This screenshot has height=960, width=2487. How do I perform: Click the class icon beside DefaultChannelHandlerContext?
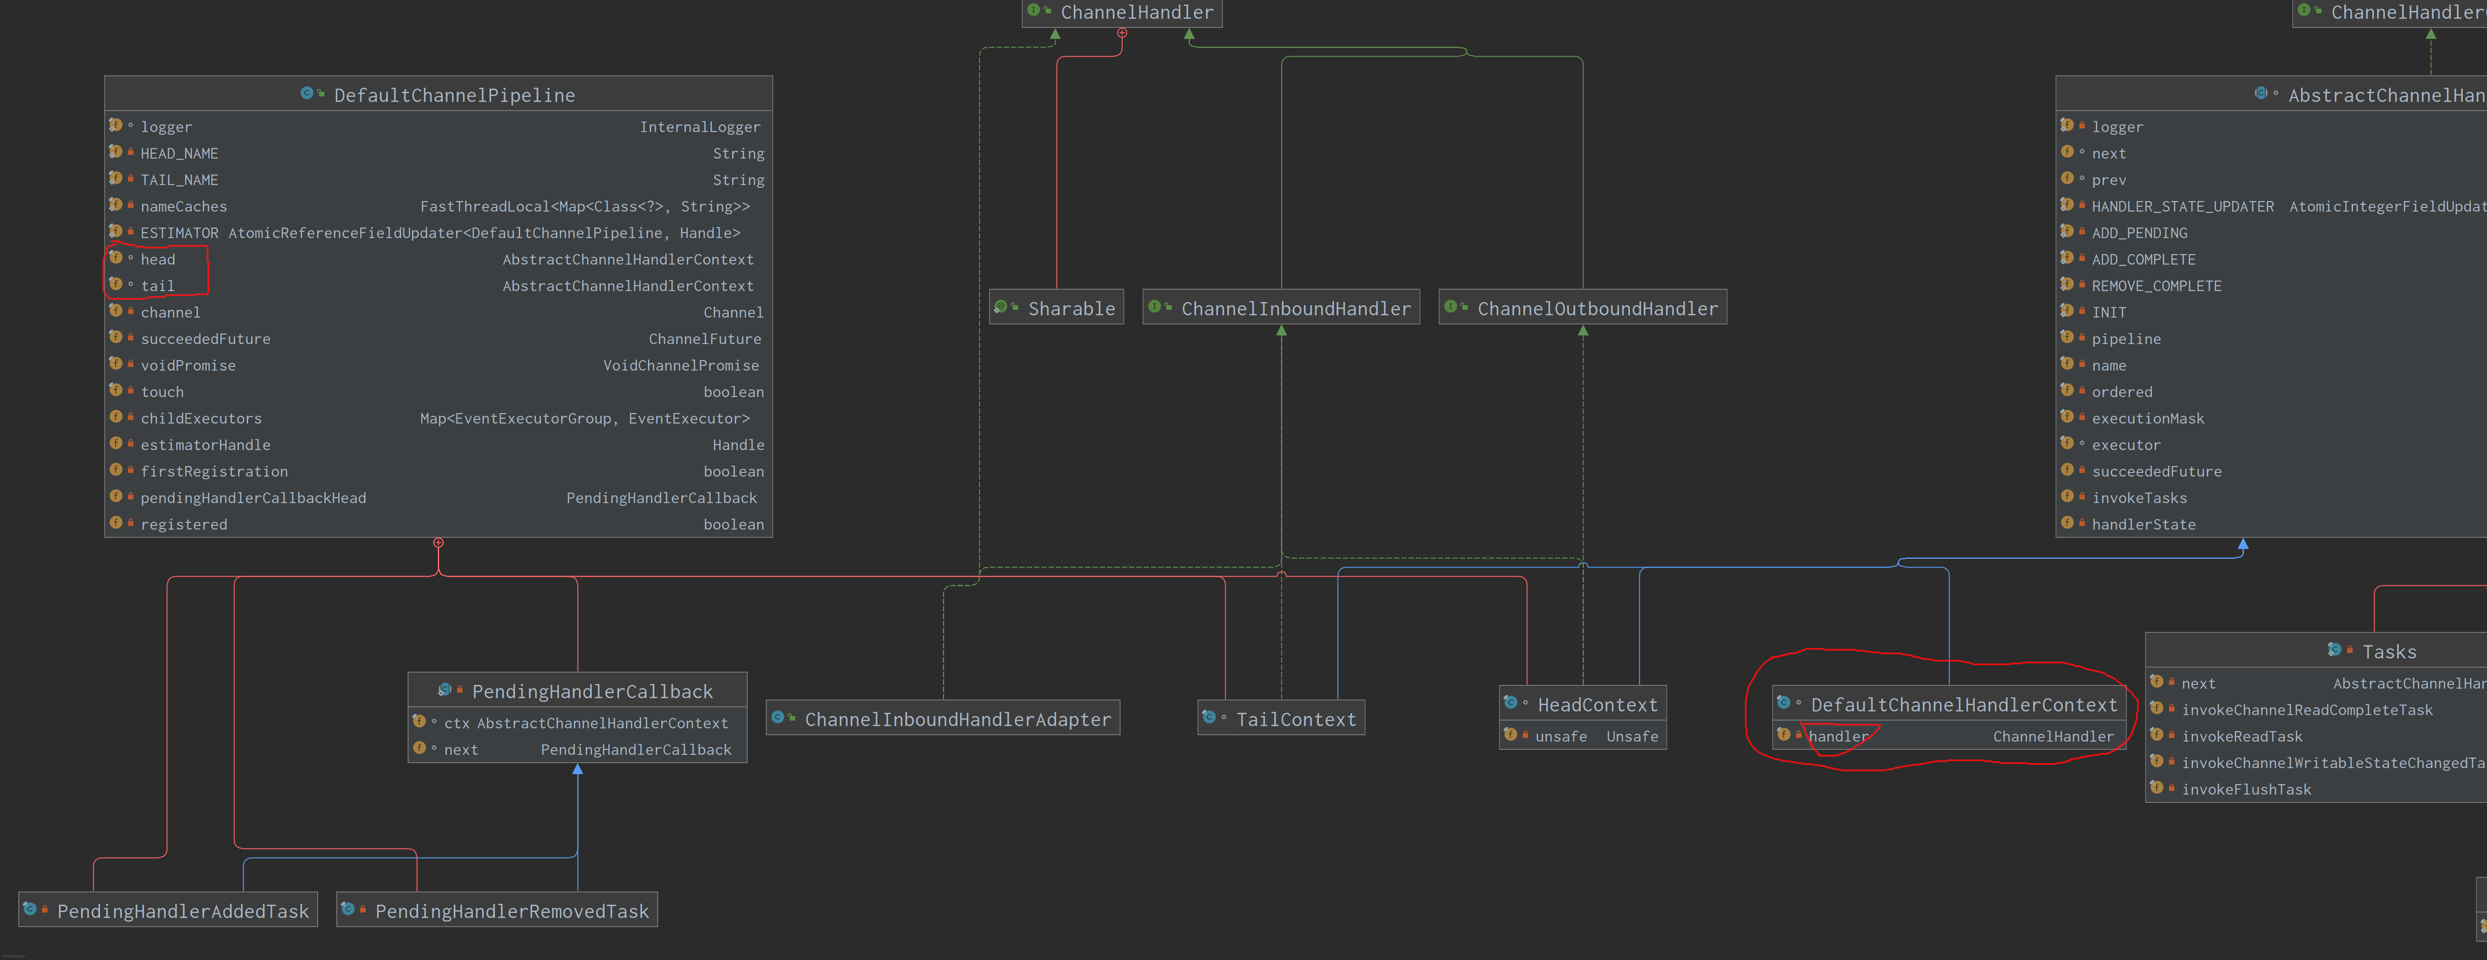(1783, 702)
